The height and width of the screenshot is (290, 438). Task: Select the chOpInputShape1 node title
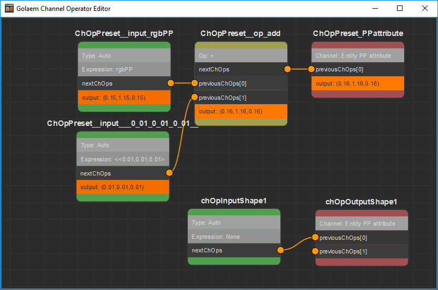click(x=234, y=201)
